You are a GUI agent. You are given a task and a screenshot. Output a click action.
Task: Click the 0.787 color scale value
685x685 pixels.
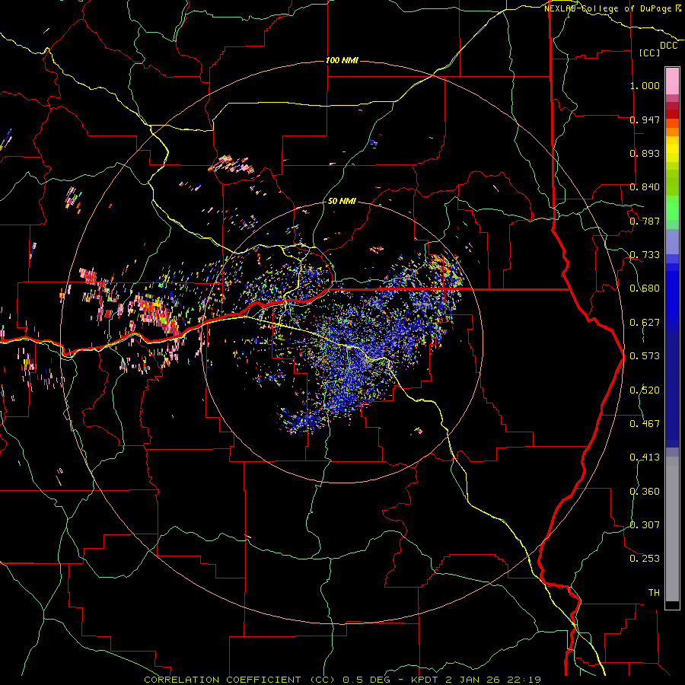(x=645, y=221)
